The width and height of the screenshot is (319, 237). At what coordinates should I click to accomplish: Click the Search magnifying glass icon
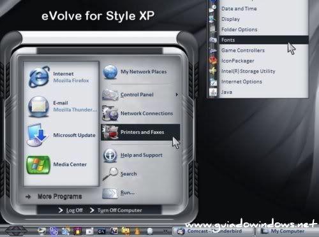pos(110,174)
